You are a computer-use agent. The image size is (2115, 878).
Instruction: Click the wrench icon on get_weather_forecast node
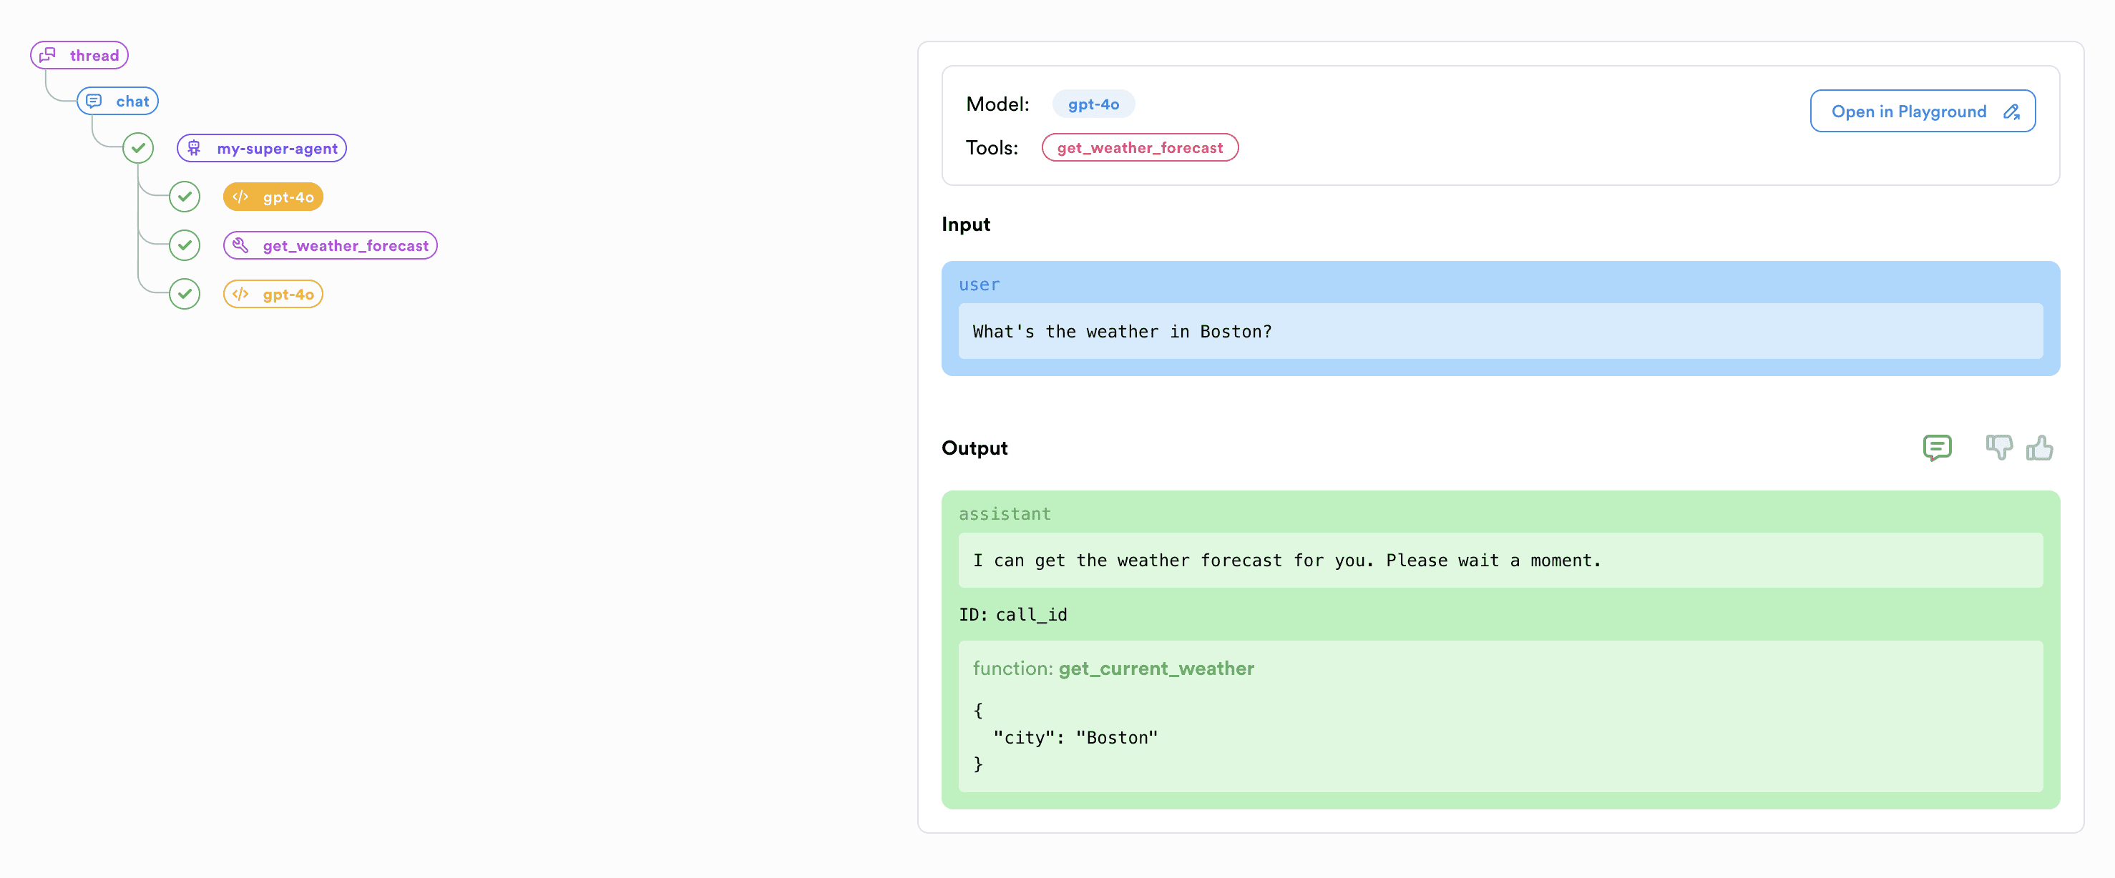coord(240,245)
